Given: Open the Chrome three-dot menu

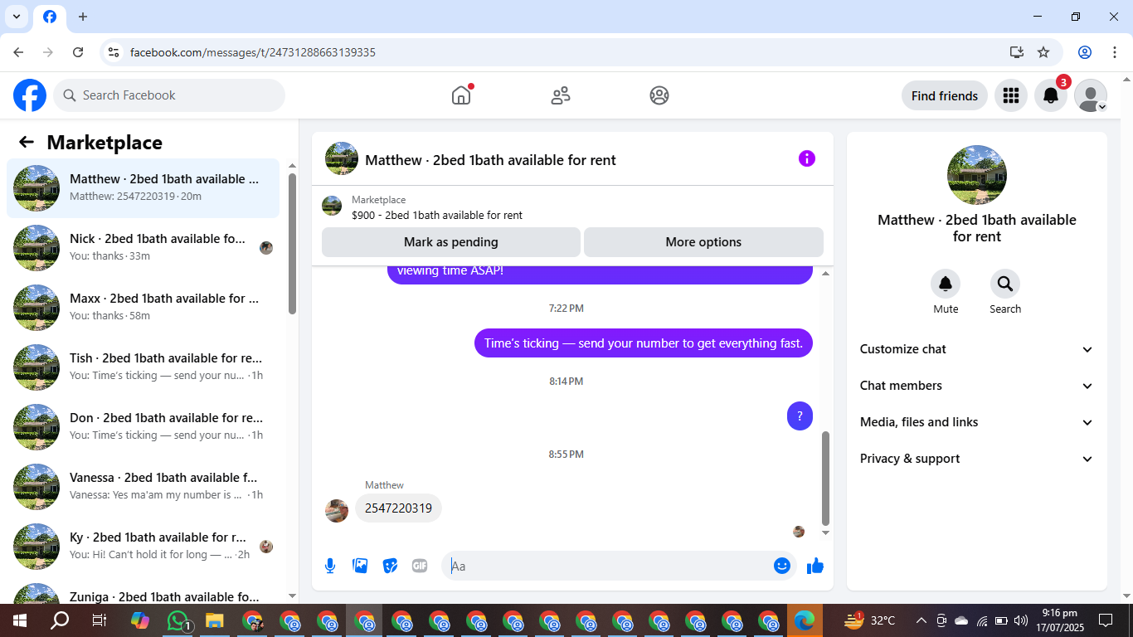Looking at the screenshot, I should 1115,52.
